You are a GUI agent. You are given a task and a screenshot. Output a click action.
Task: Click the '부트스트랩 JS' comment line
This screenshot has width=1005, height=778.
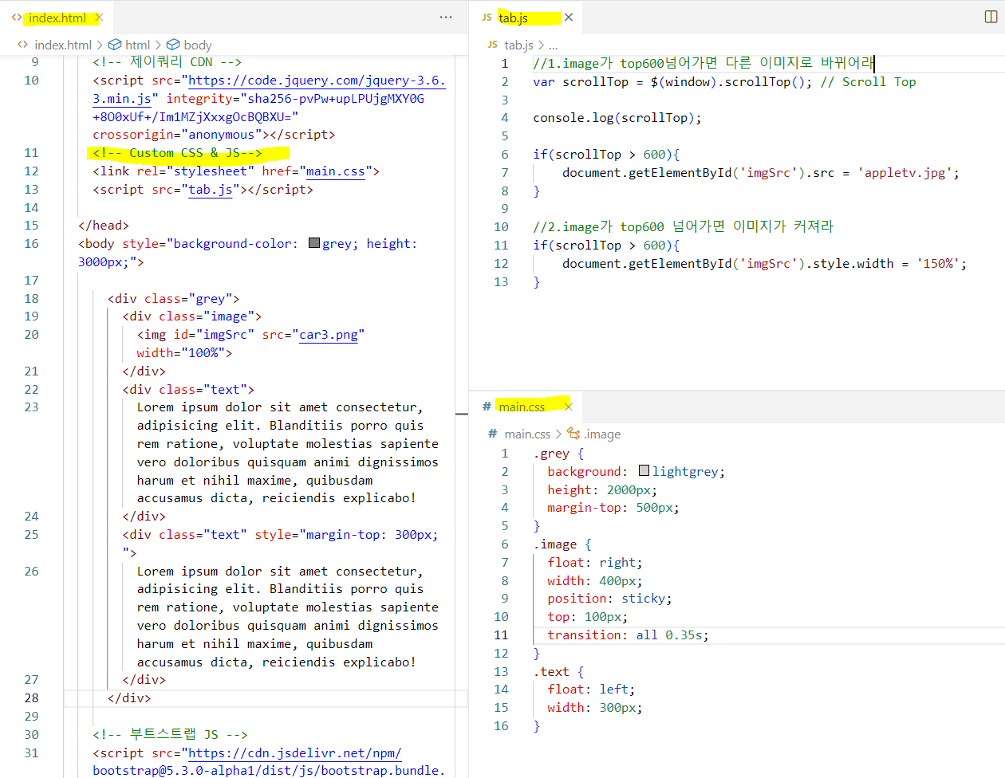pos(170,735)
